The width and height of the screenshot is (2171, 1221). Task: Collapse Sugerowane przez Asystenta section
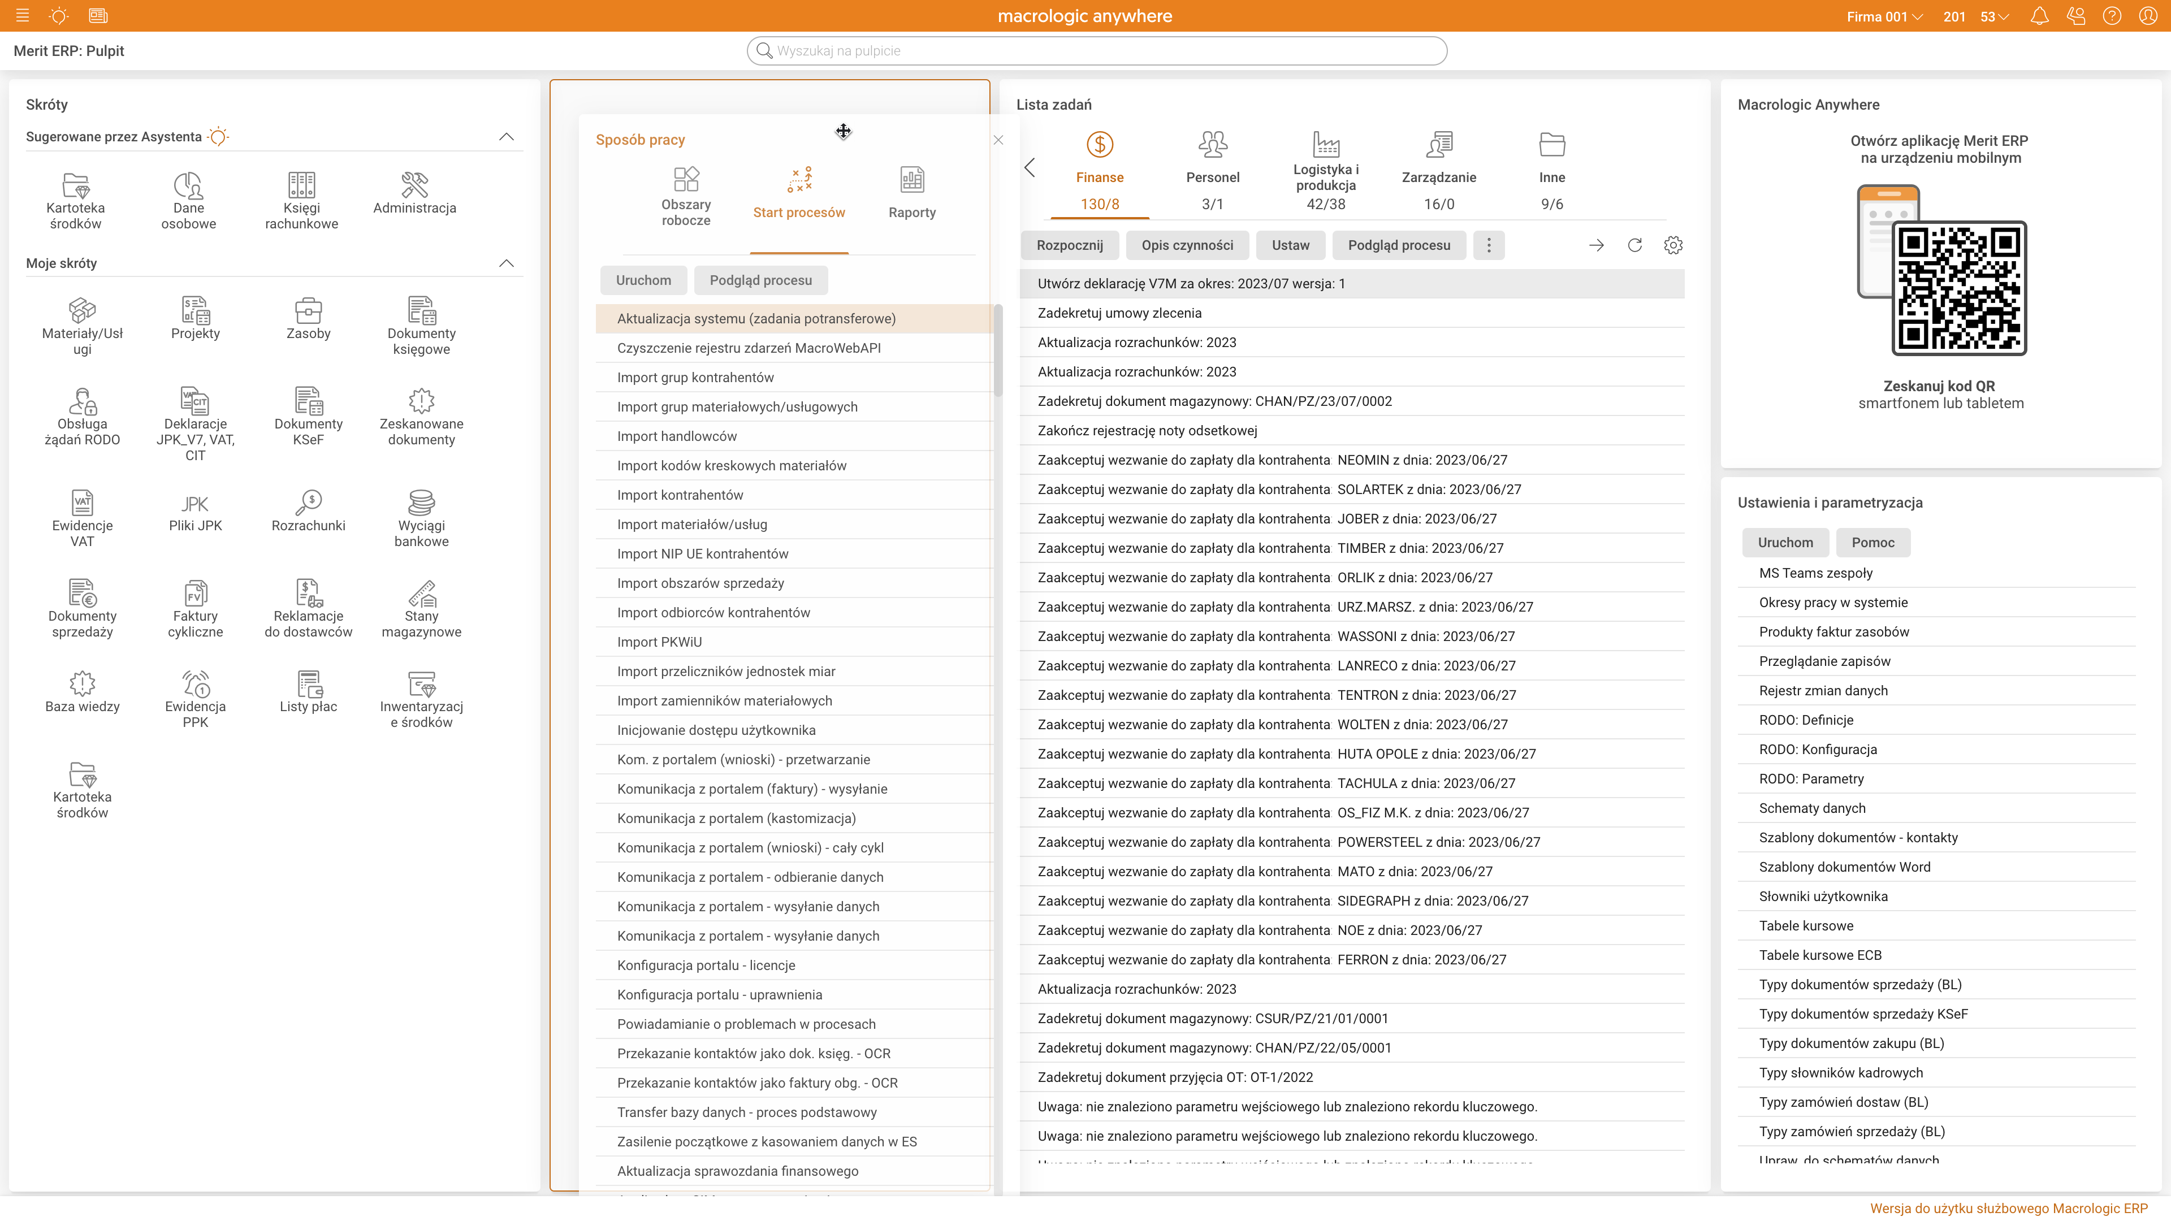coord(507,136)
